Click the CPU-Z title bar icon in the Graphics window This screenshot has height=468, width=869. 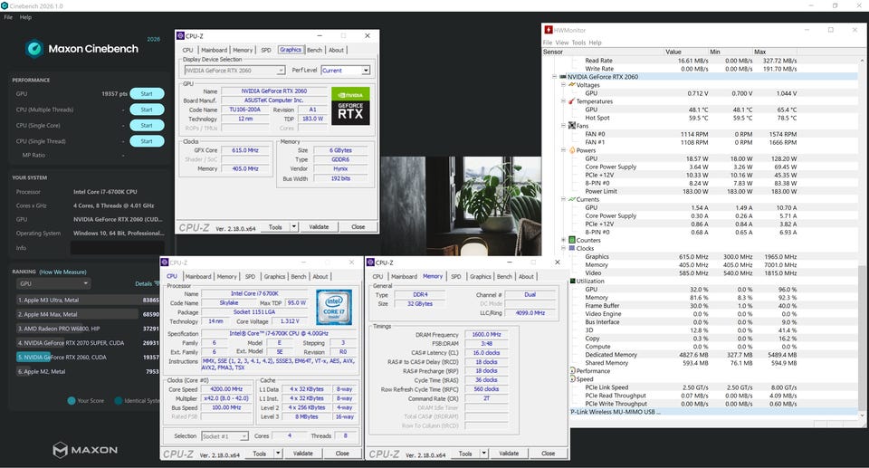pos(180,35)
